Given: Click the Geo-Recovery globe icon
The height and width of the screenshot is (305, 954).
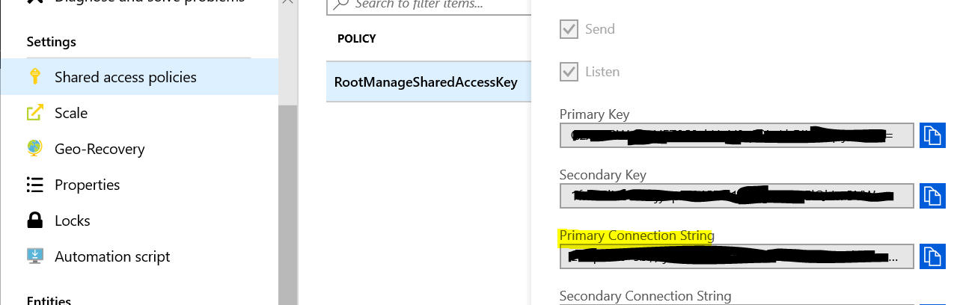Looking at the screenshot, I should click(34, 149).
